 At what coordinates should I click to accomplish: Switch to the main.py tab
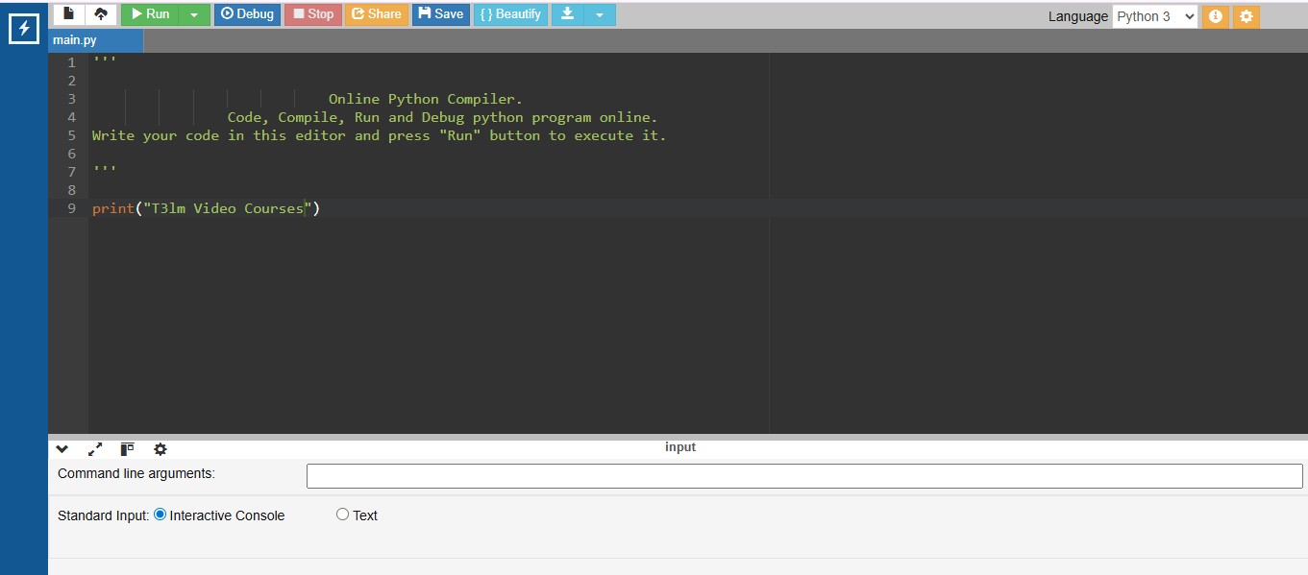click(x=75, y=40)
